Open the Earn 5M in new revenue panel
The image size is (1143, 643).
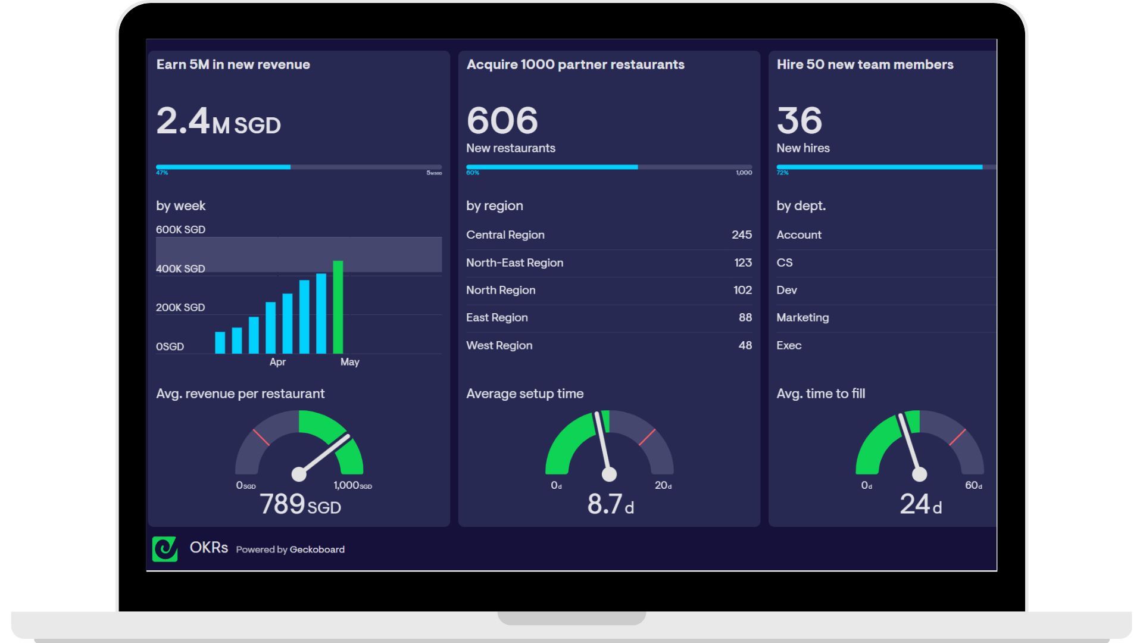point(233,64)
